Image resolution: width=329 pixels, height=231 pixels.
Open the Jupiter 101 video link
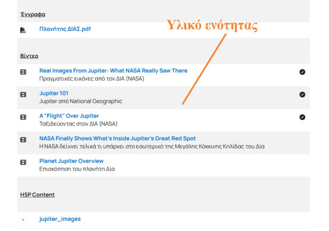point(54,93)
